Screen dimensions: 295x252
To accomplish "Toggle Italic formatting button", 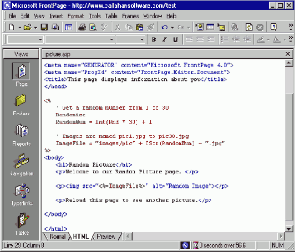I will click(165, 39).
